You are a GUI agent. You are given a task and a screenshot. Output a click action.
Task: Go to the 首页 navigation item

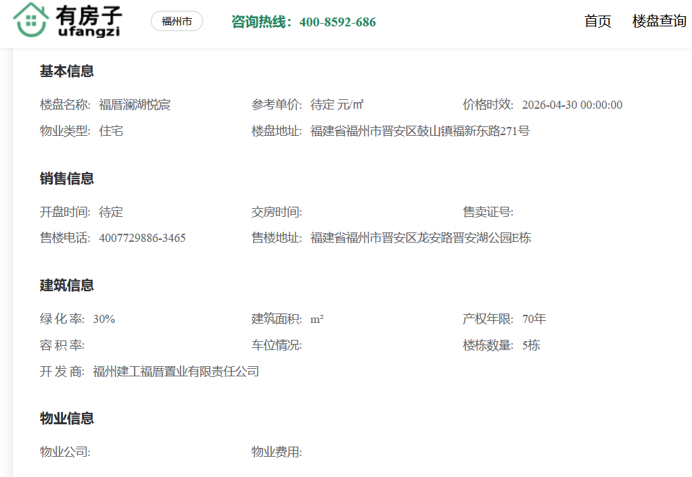coord(597,21)
